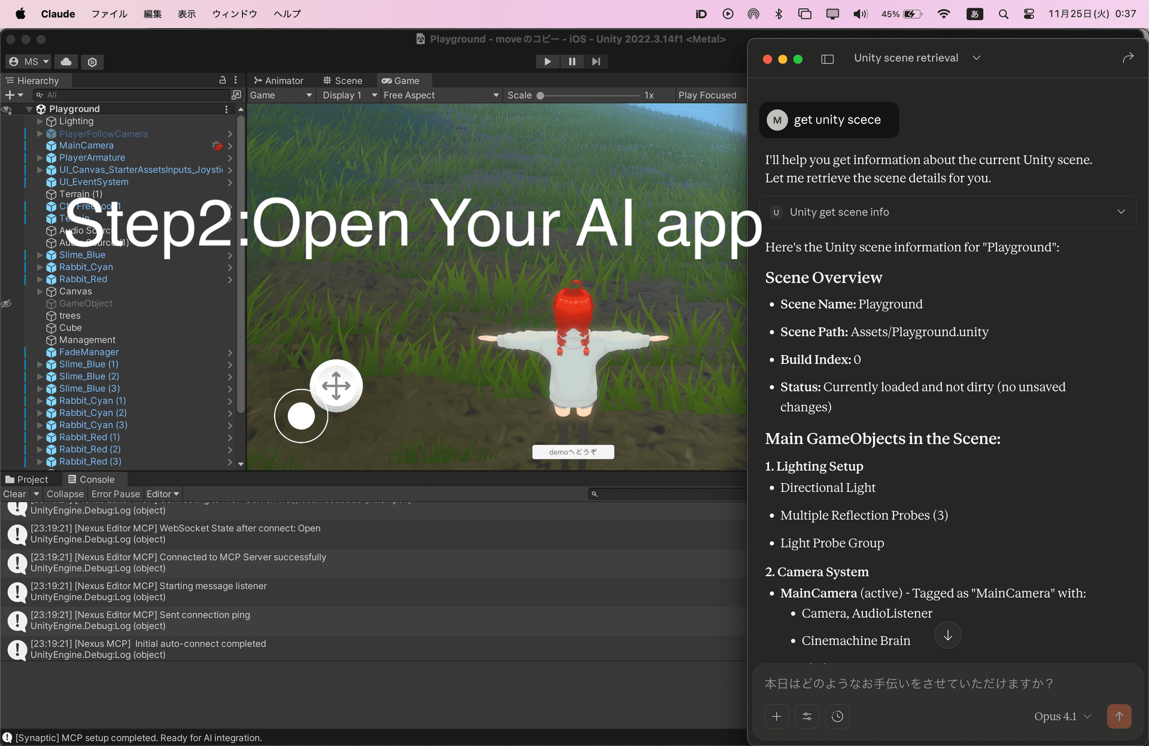Open the Opus 4.1 model selector
This screenshot has width=1149, height=746.
click(1062, 716)
